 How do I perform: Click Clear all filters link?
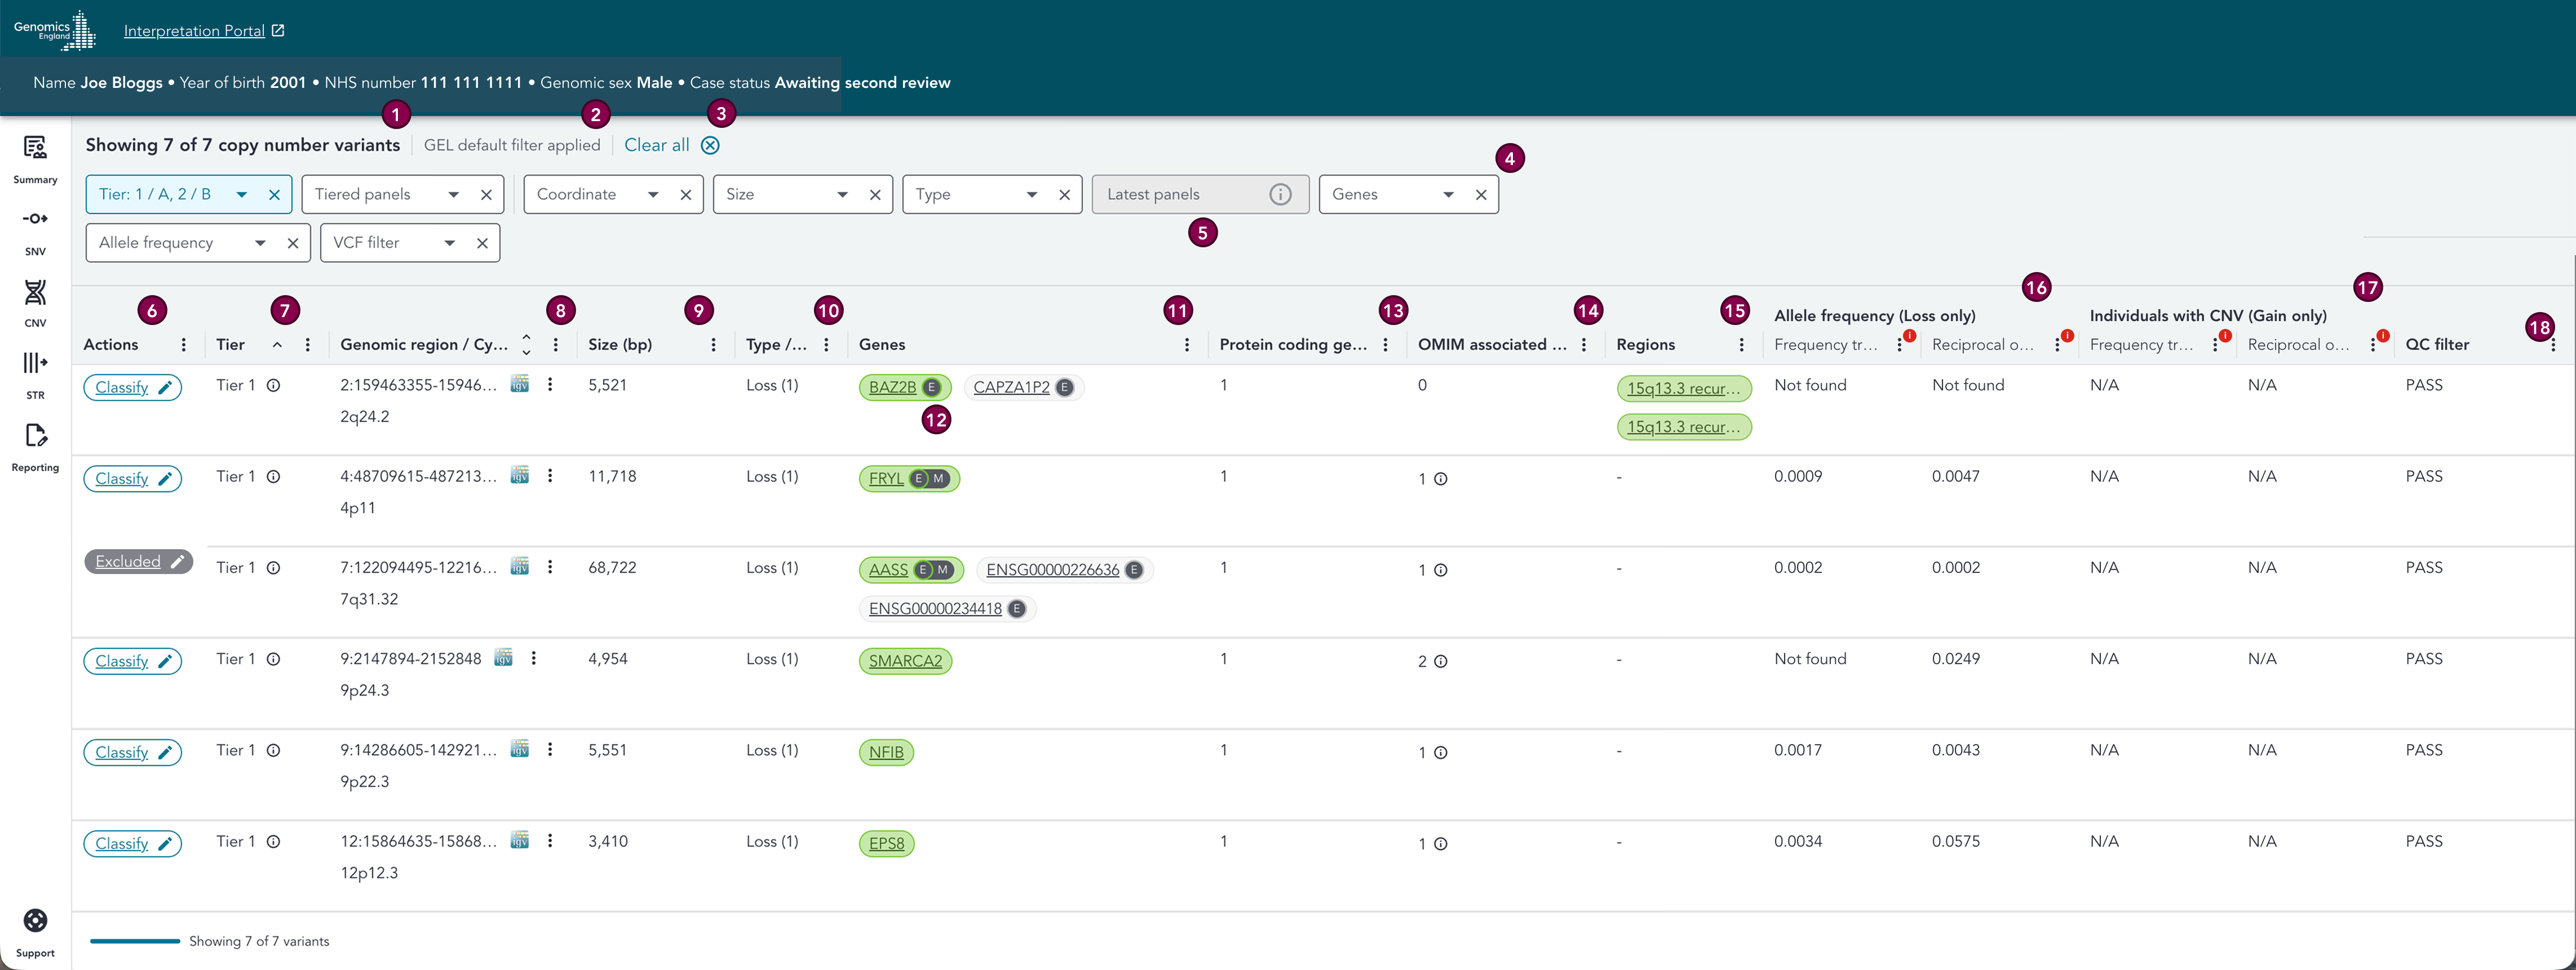tap(656, 146)
